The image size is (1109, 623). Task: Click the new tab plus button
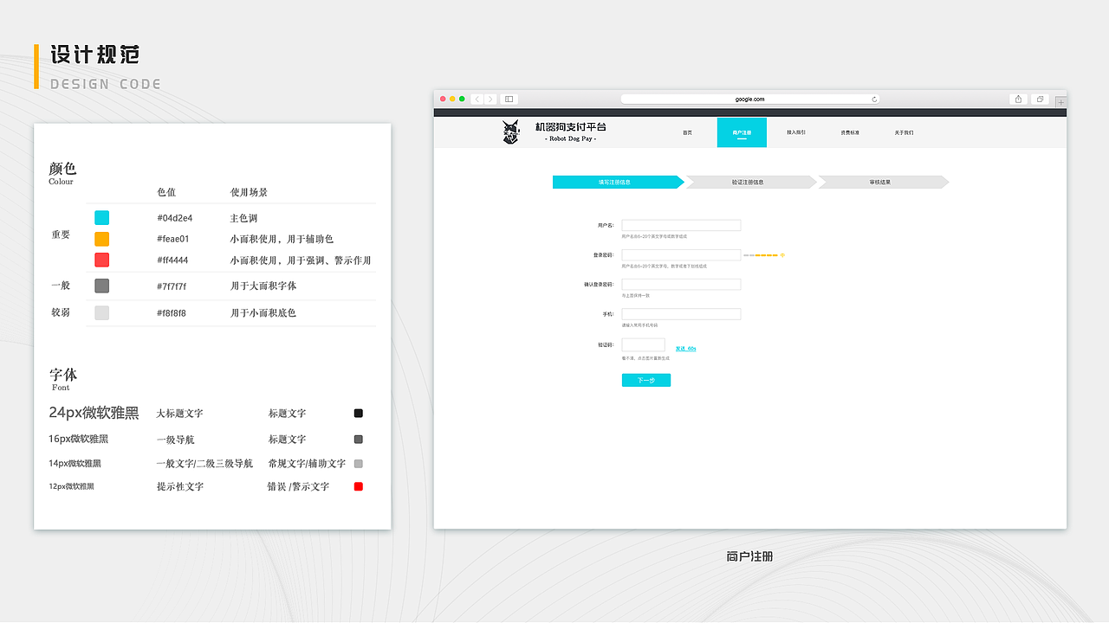[1060, 102]
